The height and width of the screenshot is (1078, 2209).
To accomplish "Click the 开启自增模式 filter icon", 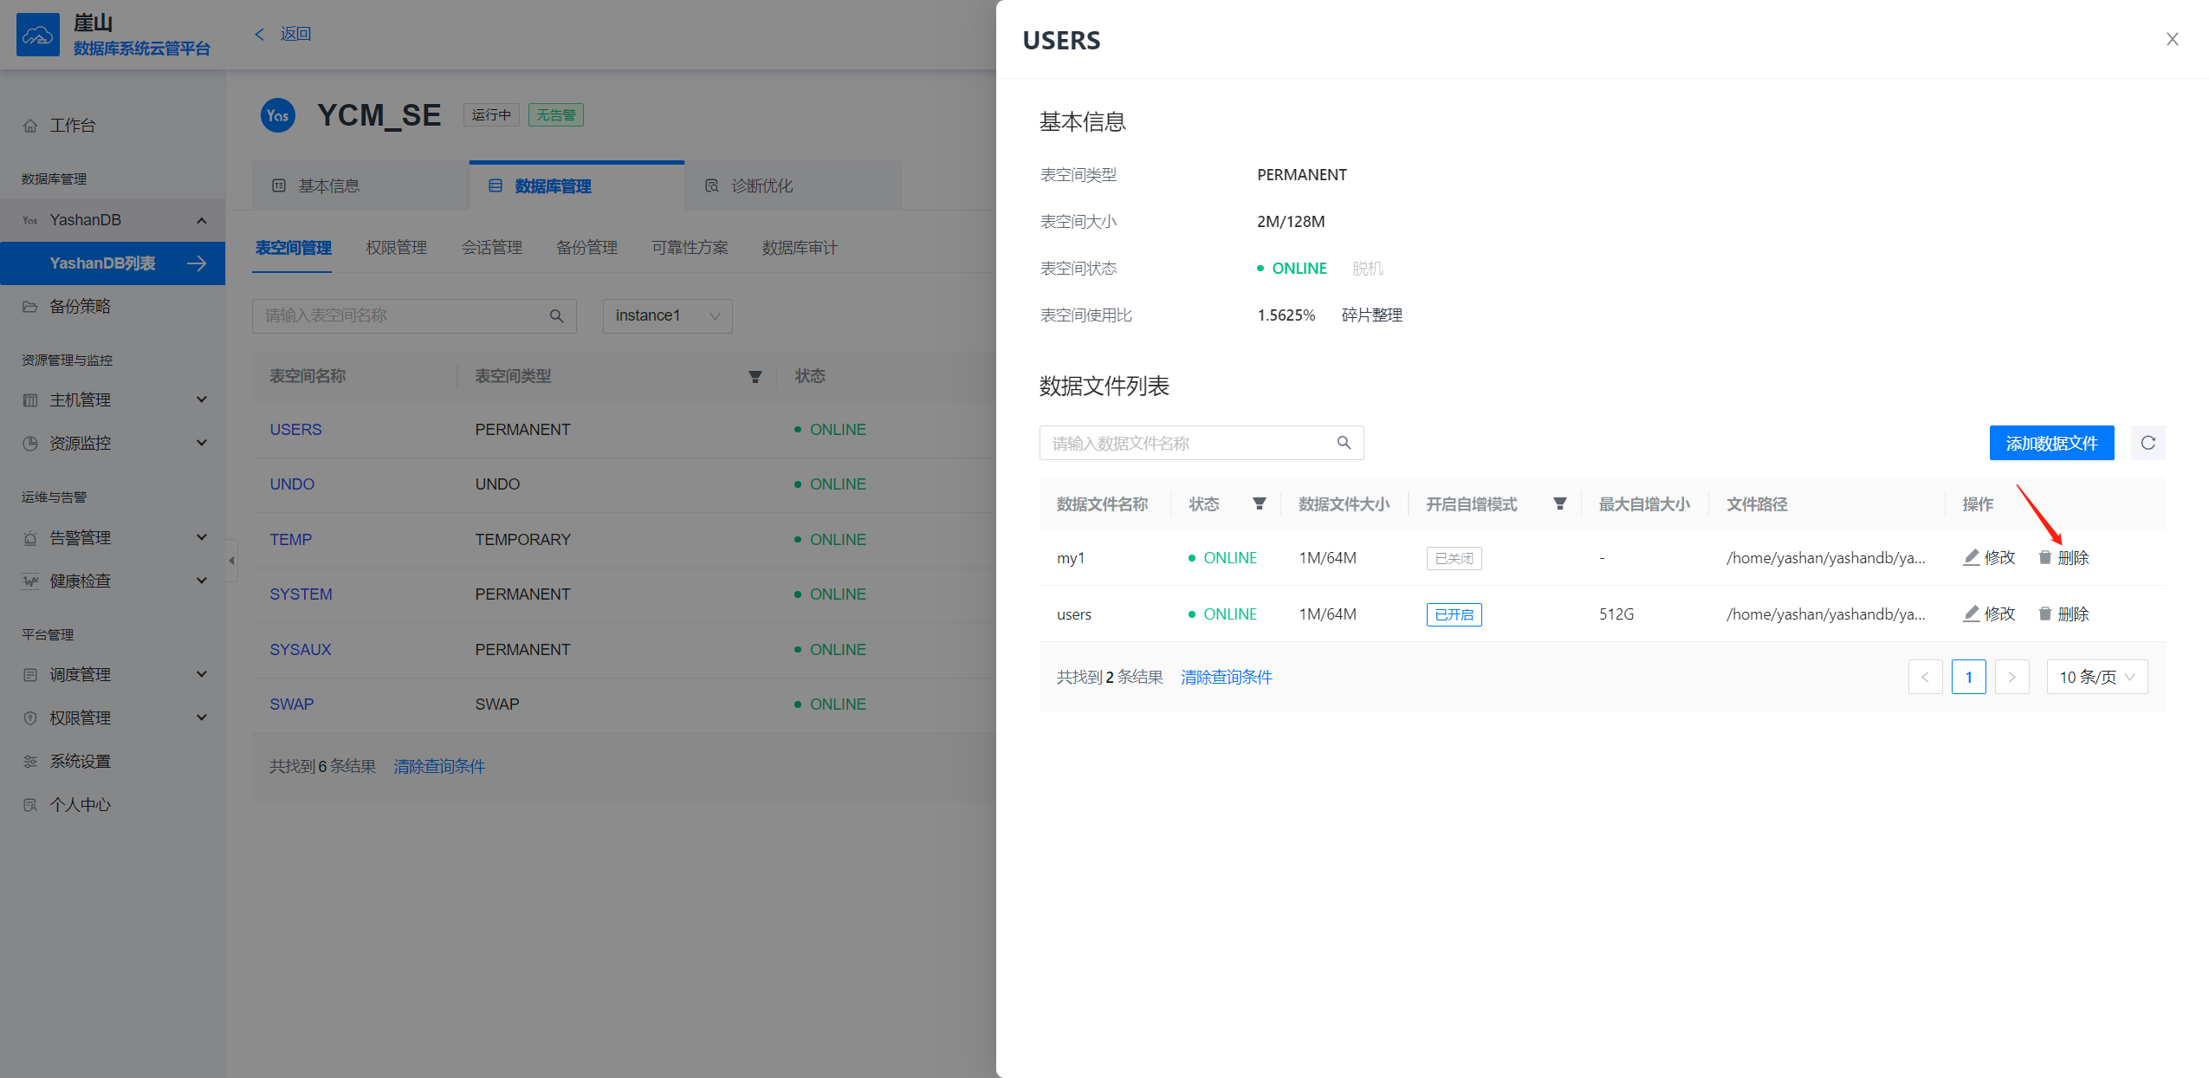I will coord(1559,503).
